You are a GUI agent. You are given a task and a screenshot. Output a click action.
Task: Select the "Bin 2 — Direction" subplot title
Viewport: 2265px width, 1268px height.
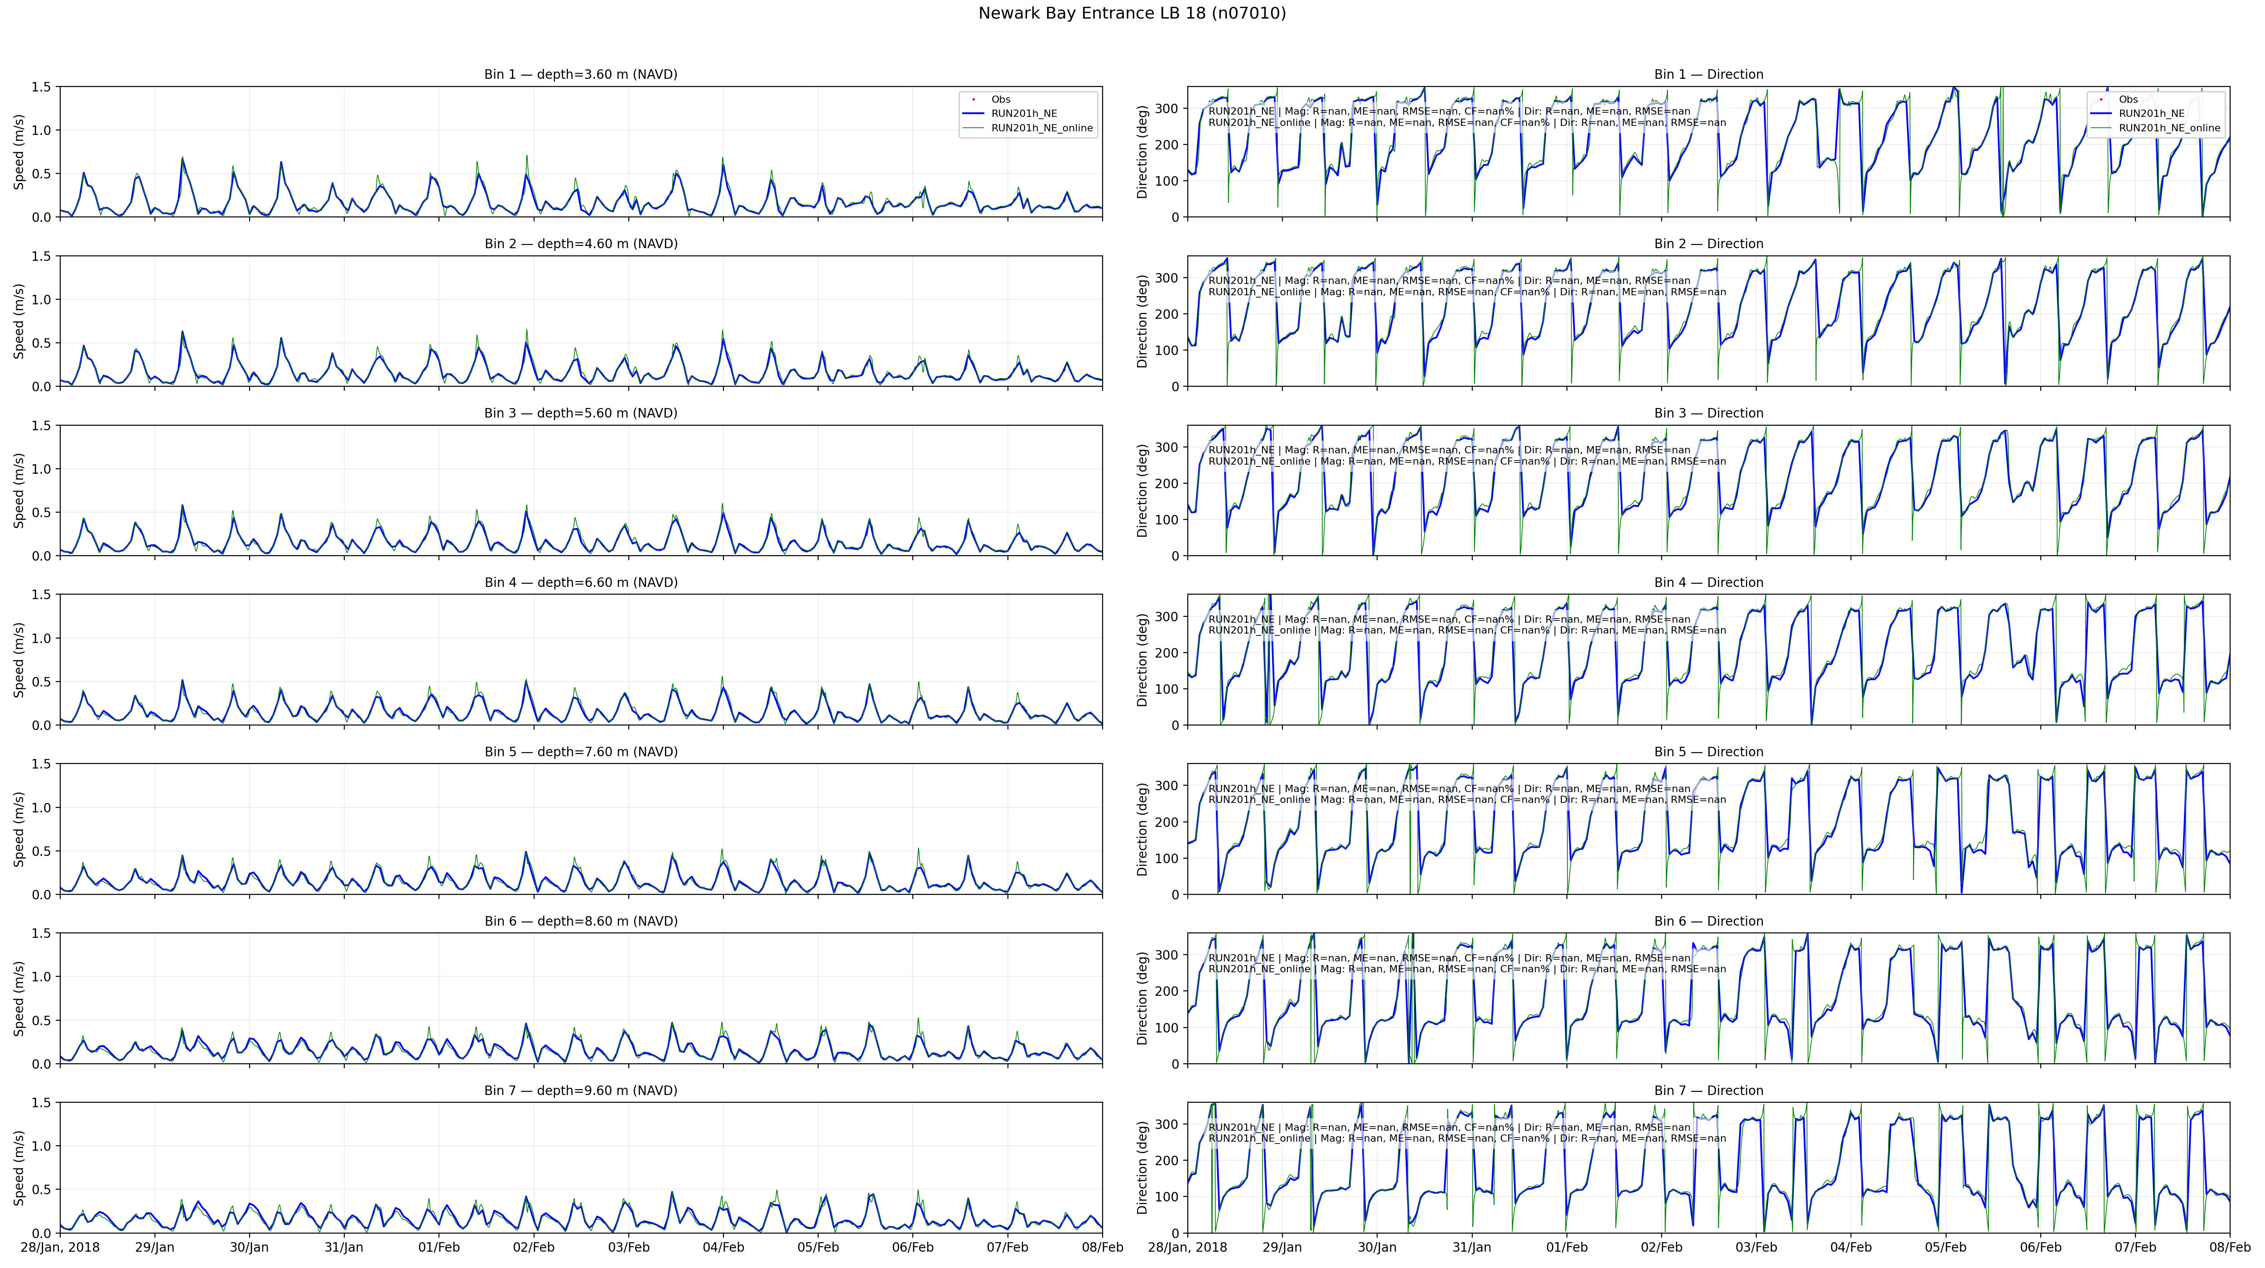click(1708, 244)
